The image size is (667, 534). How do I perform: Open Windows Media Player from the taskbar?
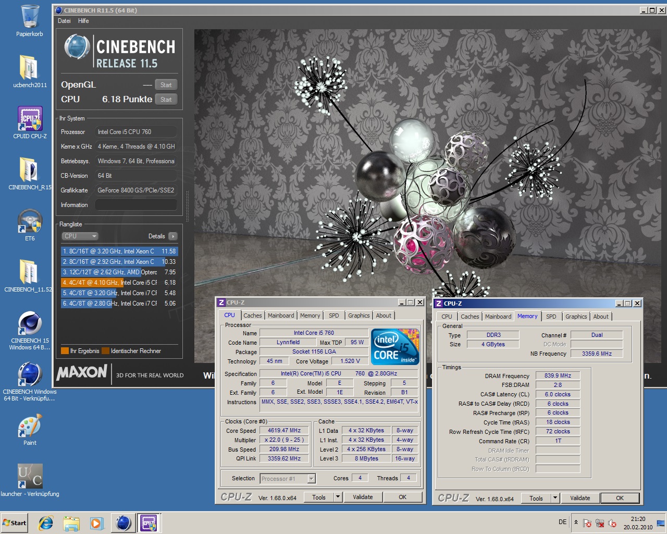pos(96,523)
